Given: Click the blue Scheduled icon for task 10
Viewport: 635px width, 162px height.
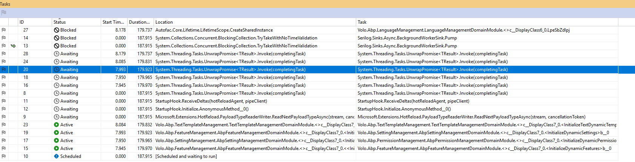Looking at the screenshot, I should pos(56,156).
